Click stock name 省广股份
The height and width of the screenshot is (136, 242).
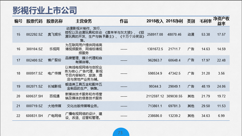click(x=55, y=60)
